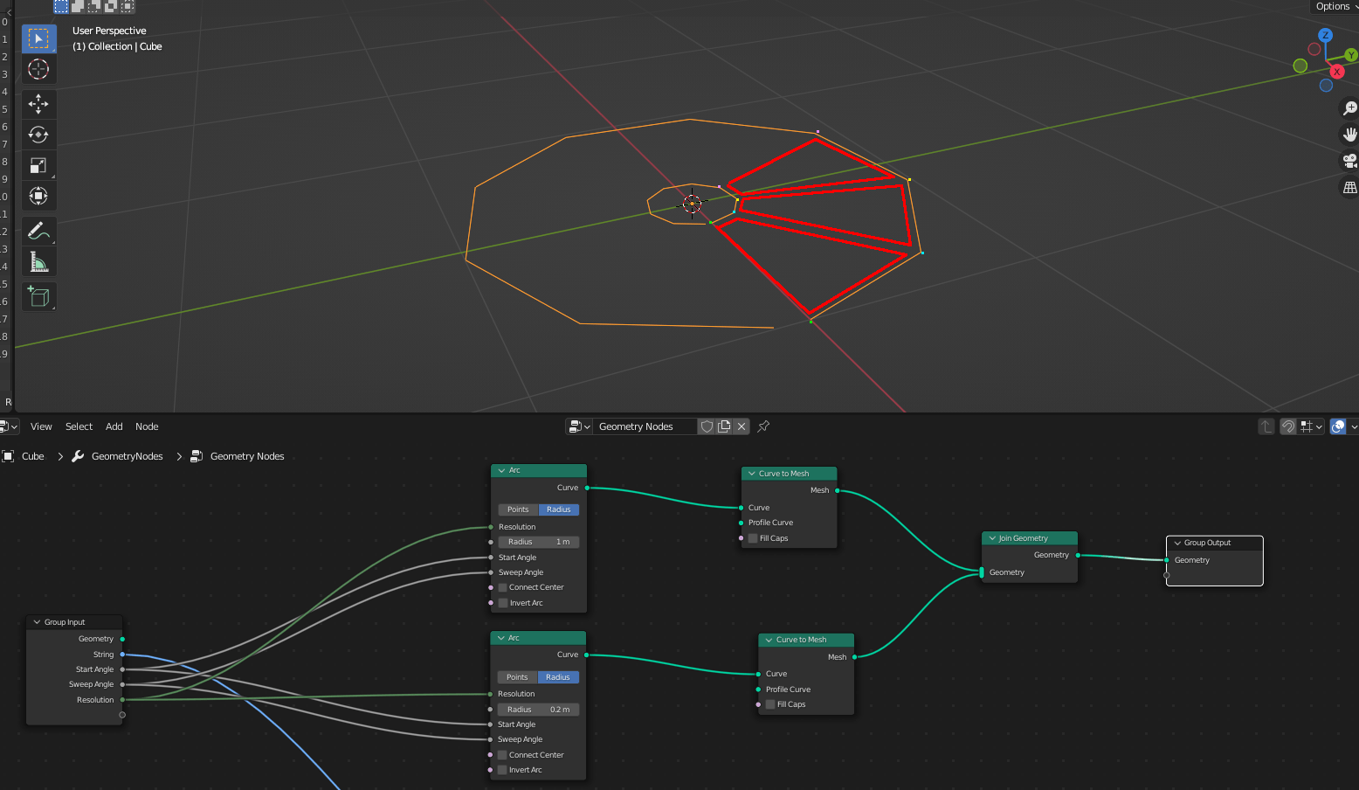1359x790 pixels.
Task: Click the camera view icon in the viewport
Action: coord(1349,161)
